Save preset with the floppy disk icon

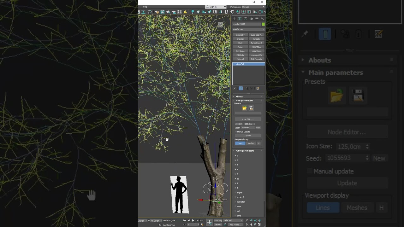pos(251,108)
